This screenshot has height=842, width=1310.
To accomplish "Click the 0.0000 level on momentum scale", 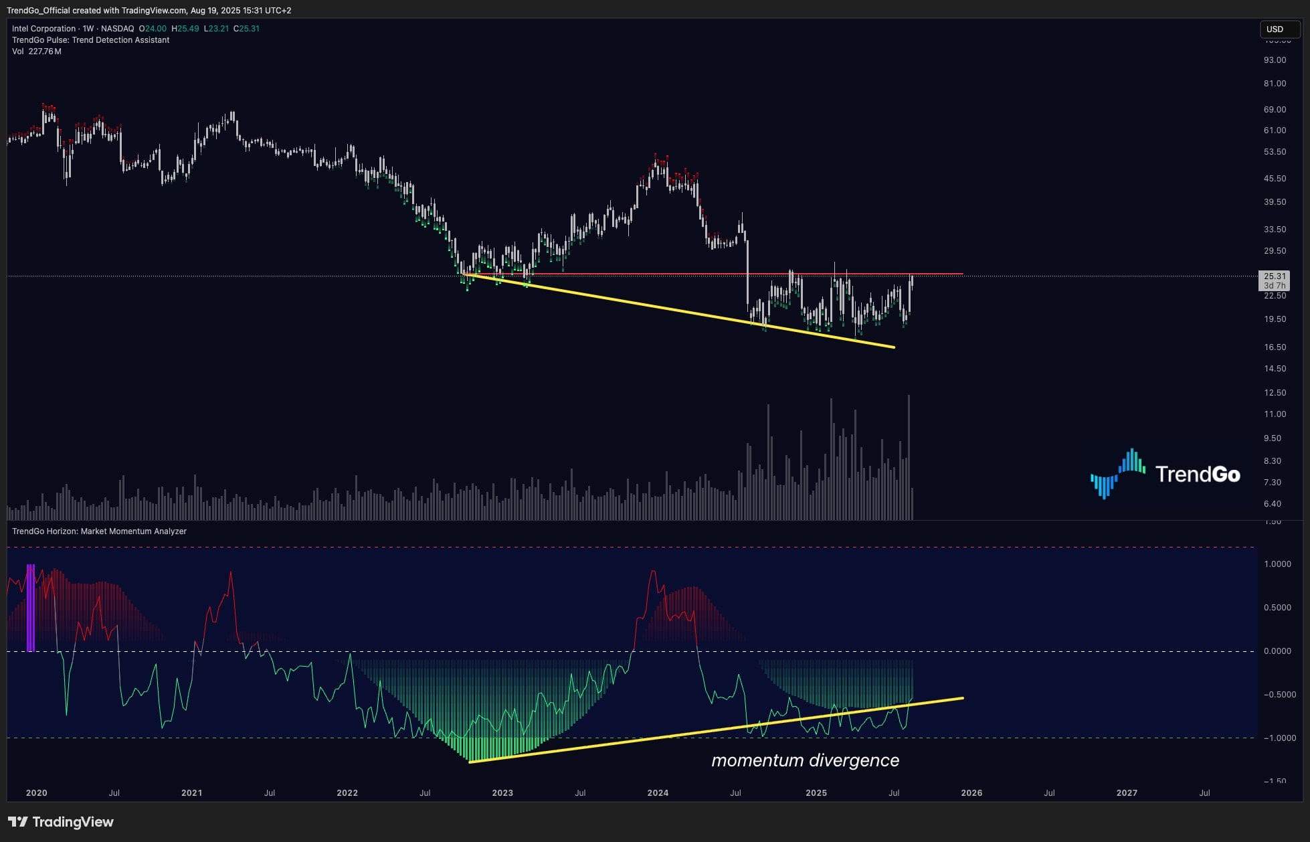I will click(x=1277, y=651).
